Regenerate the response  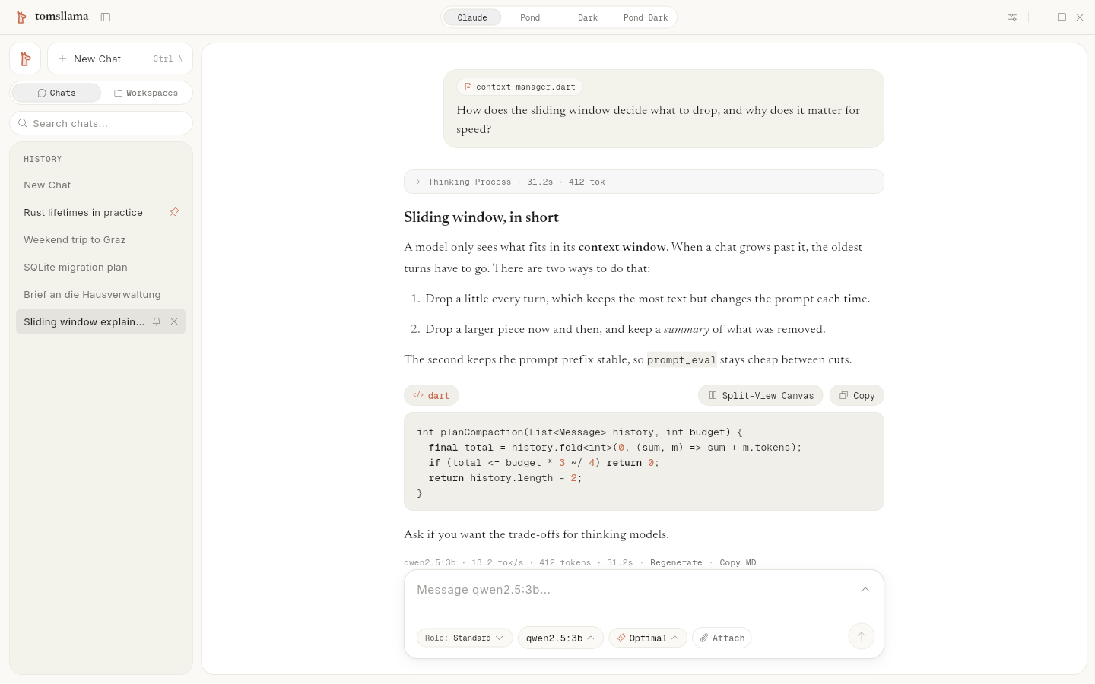pyautogui.click(x=676, y=562)
